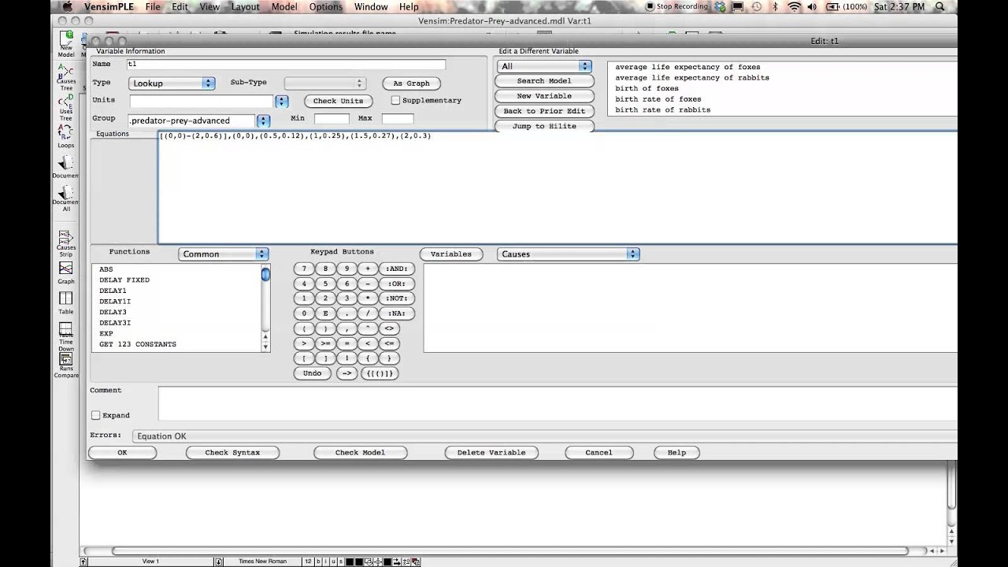Open the Apple menu

point(68,7)
